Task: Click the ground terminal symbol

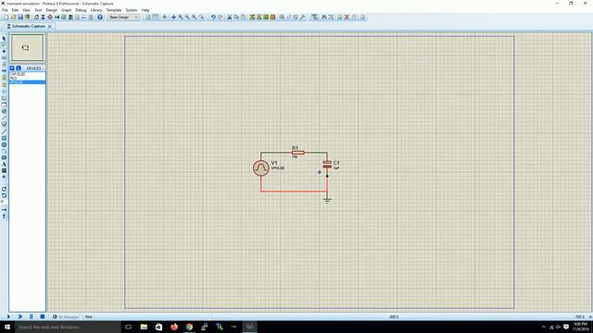Action: (327, 201)
